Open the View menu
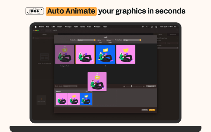The height and width of the screenshot is (132, 211). tap(89, 27)
